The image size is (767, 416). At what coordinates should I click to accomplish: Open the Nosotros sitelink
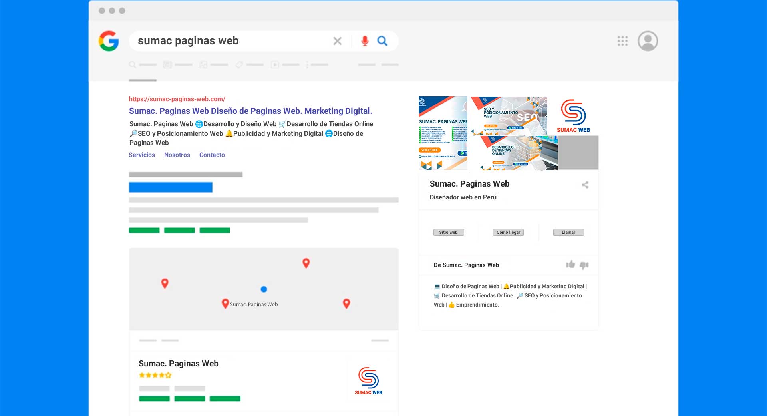click(x=177, y=155)
